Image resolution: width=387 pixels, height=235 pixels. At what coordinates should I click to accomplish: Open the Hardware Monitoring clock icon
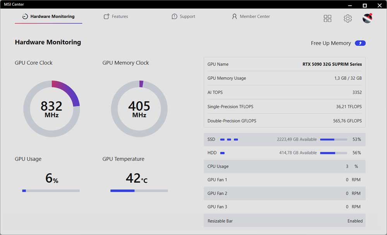click(24, 16)
